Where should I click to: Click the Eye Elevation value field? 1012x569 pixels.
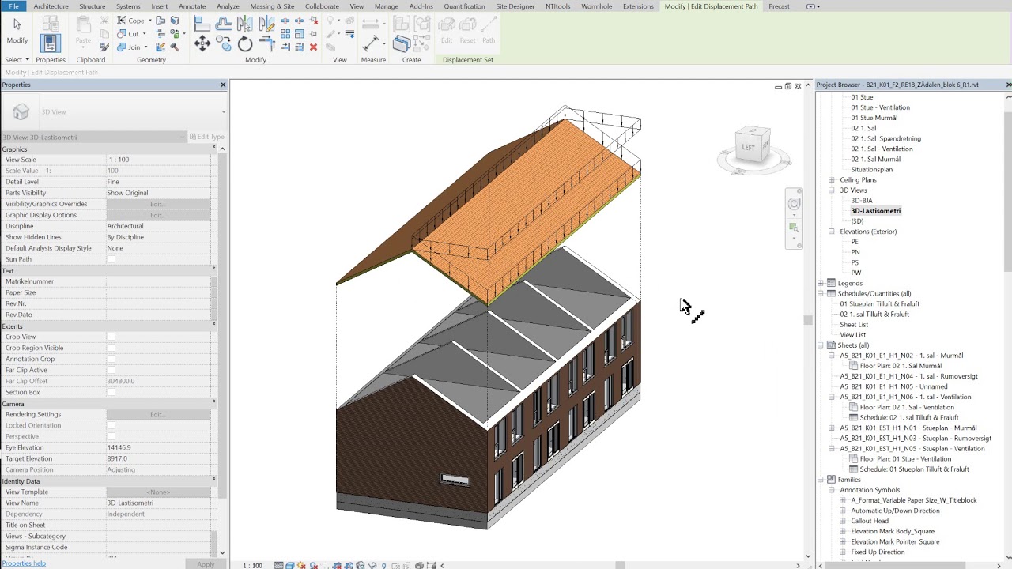click(158, 447)
